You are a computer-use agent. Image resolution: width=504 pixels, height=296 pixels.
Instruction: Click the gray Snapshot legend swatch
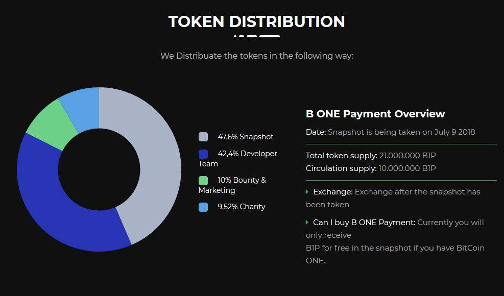(203, 137)
